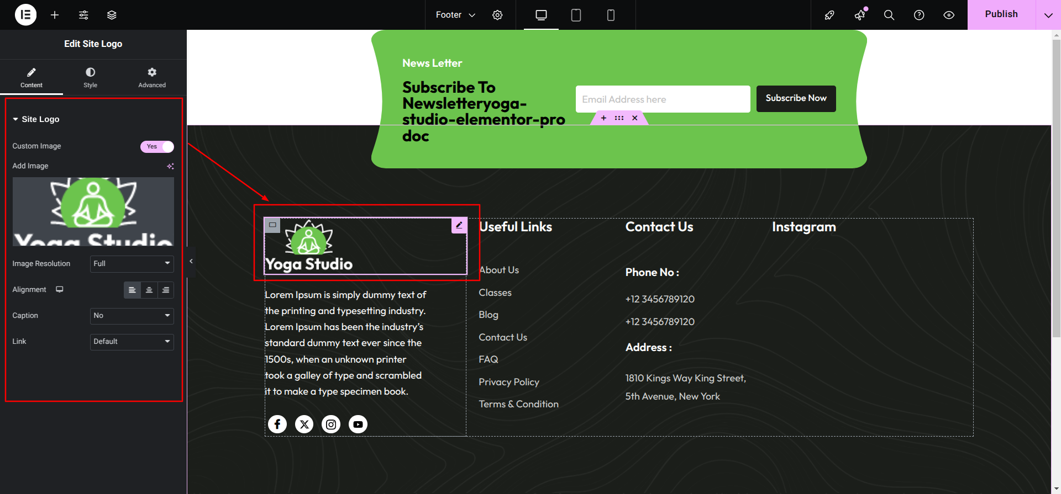
Task: Open the Privacy Policy link
Action: pos(509,382)
